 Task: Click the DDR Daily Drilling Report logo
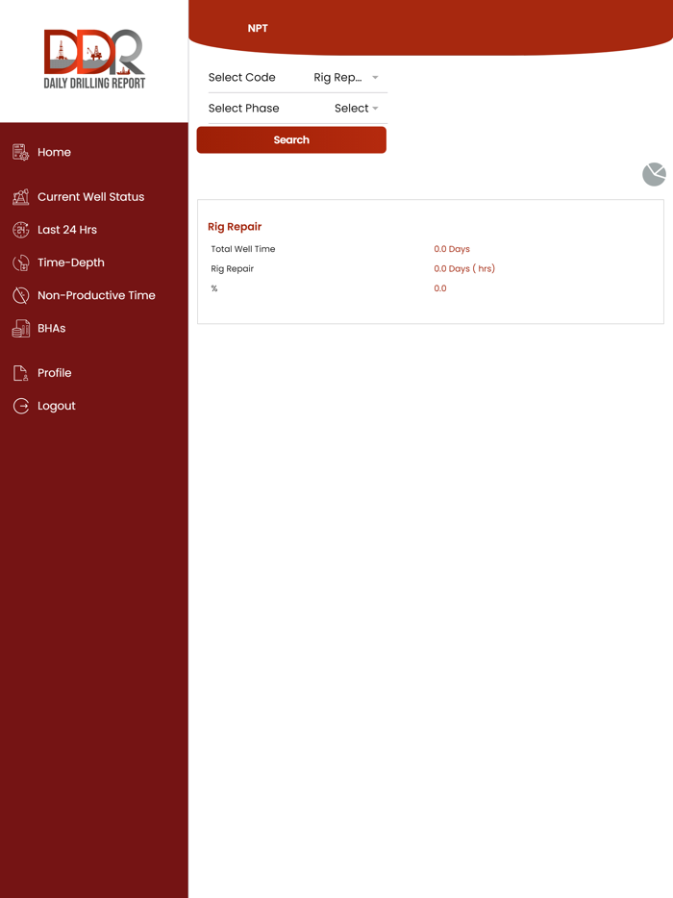(94, 60)
